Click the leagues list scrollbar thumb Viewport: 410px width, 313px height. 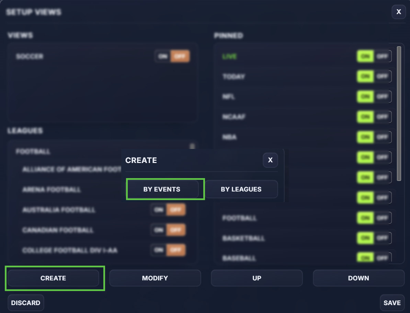(192, 146)
